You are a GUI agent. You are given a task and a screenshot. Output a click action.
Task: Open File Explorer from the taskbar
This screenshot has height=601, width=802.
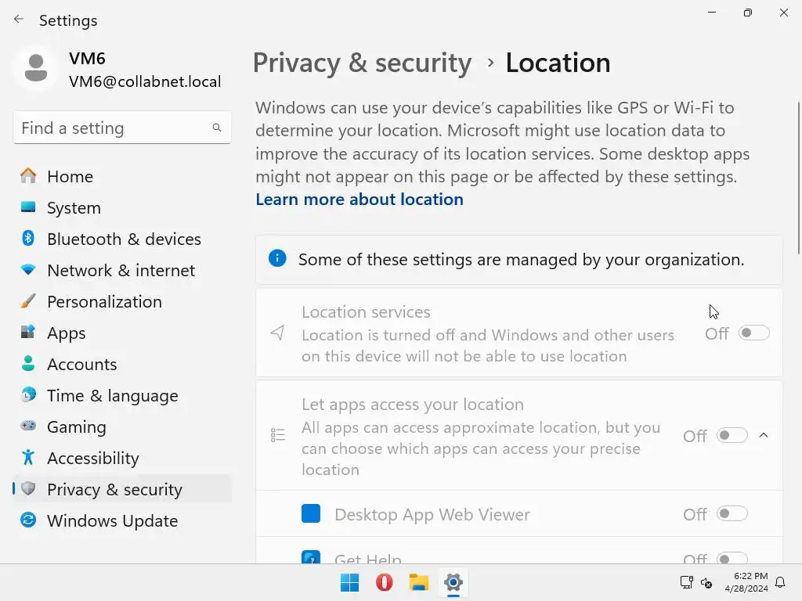pos(419,582)
